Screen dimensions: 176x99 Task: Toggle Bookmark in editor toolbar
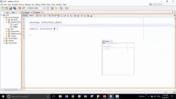click(x=71, y=16)
